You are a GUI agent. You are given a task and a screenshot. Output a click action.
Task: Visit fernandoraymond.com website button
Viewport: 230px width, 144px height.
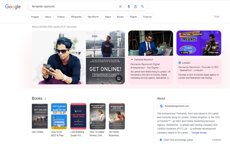(174, 106)
